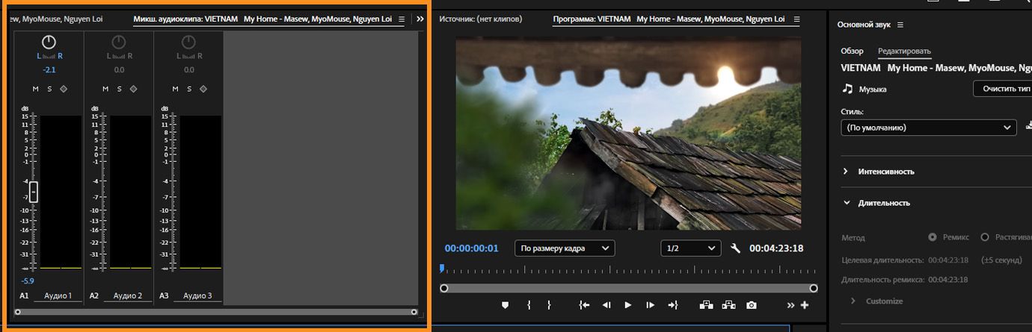Open Program monitor settings wrench
This screenshot has height=332, width=1032.
coord(735,248)
